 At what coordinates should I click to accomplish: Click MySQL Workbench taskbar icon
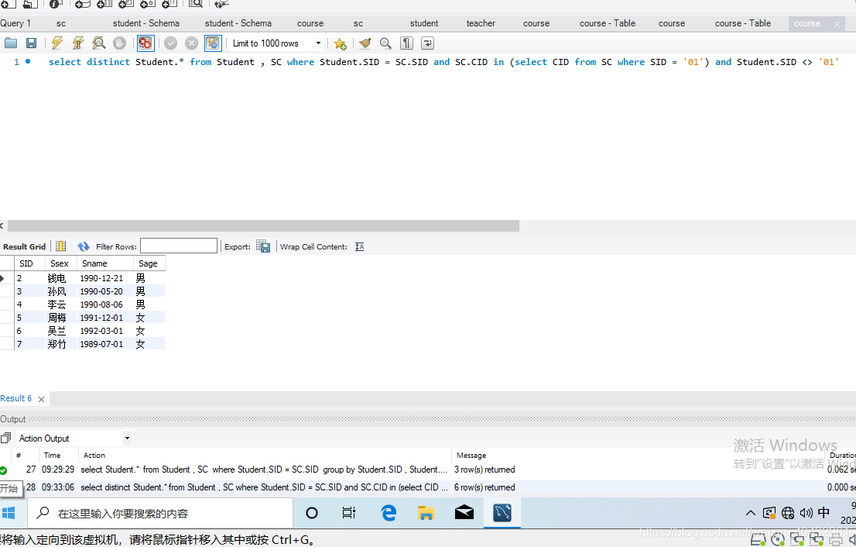tap(502, 513)
